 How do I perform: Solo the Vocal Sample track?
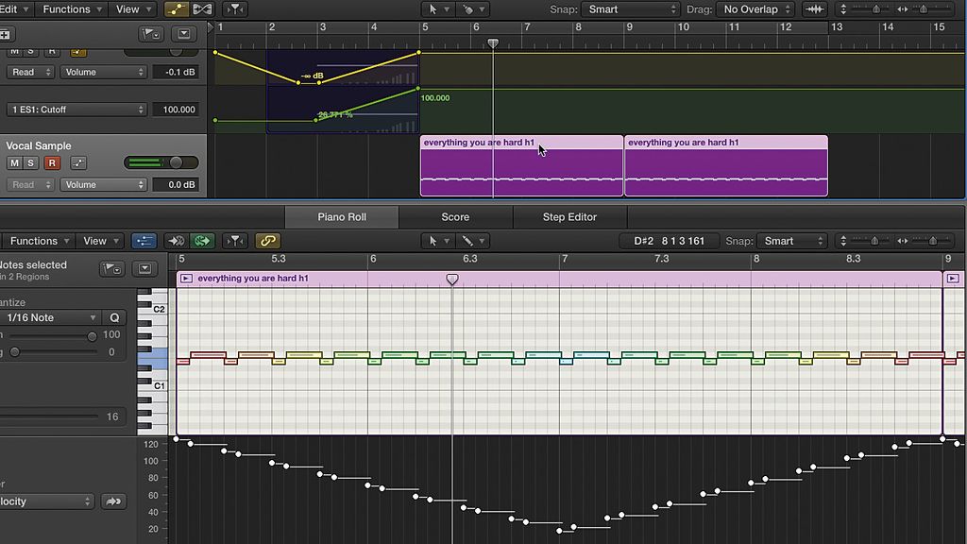point(31,162)
